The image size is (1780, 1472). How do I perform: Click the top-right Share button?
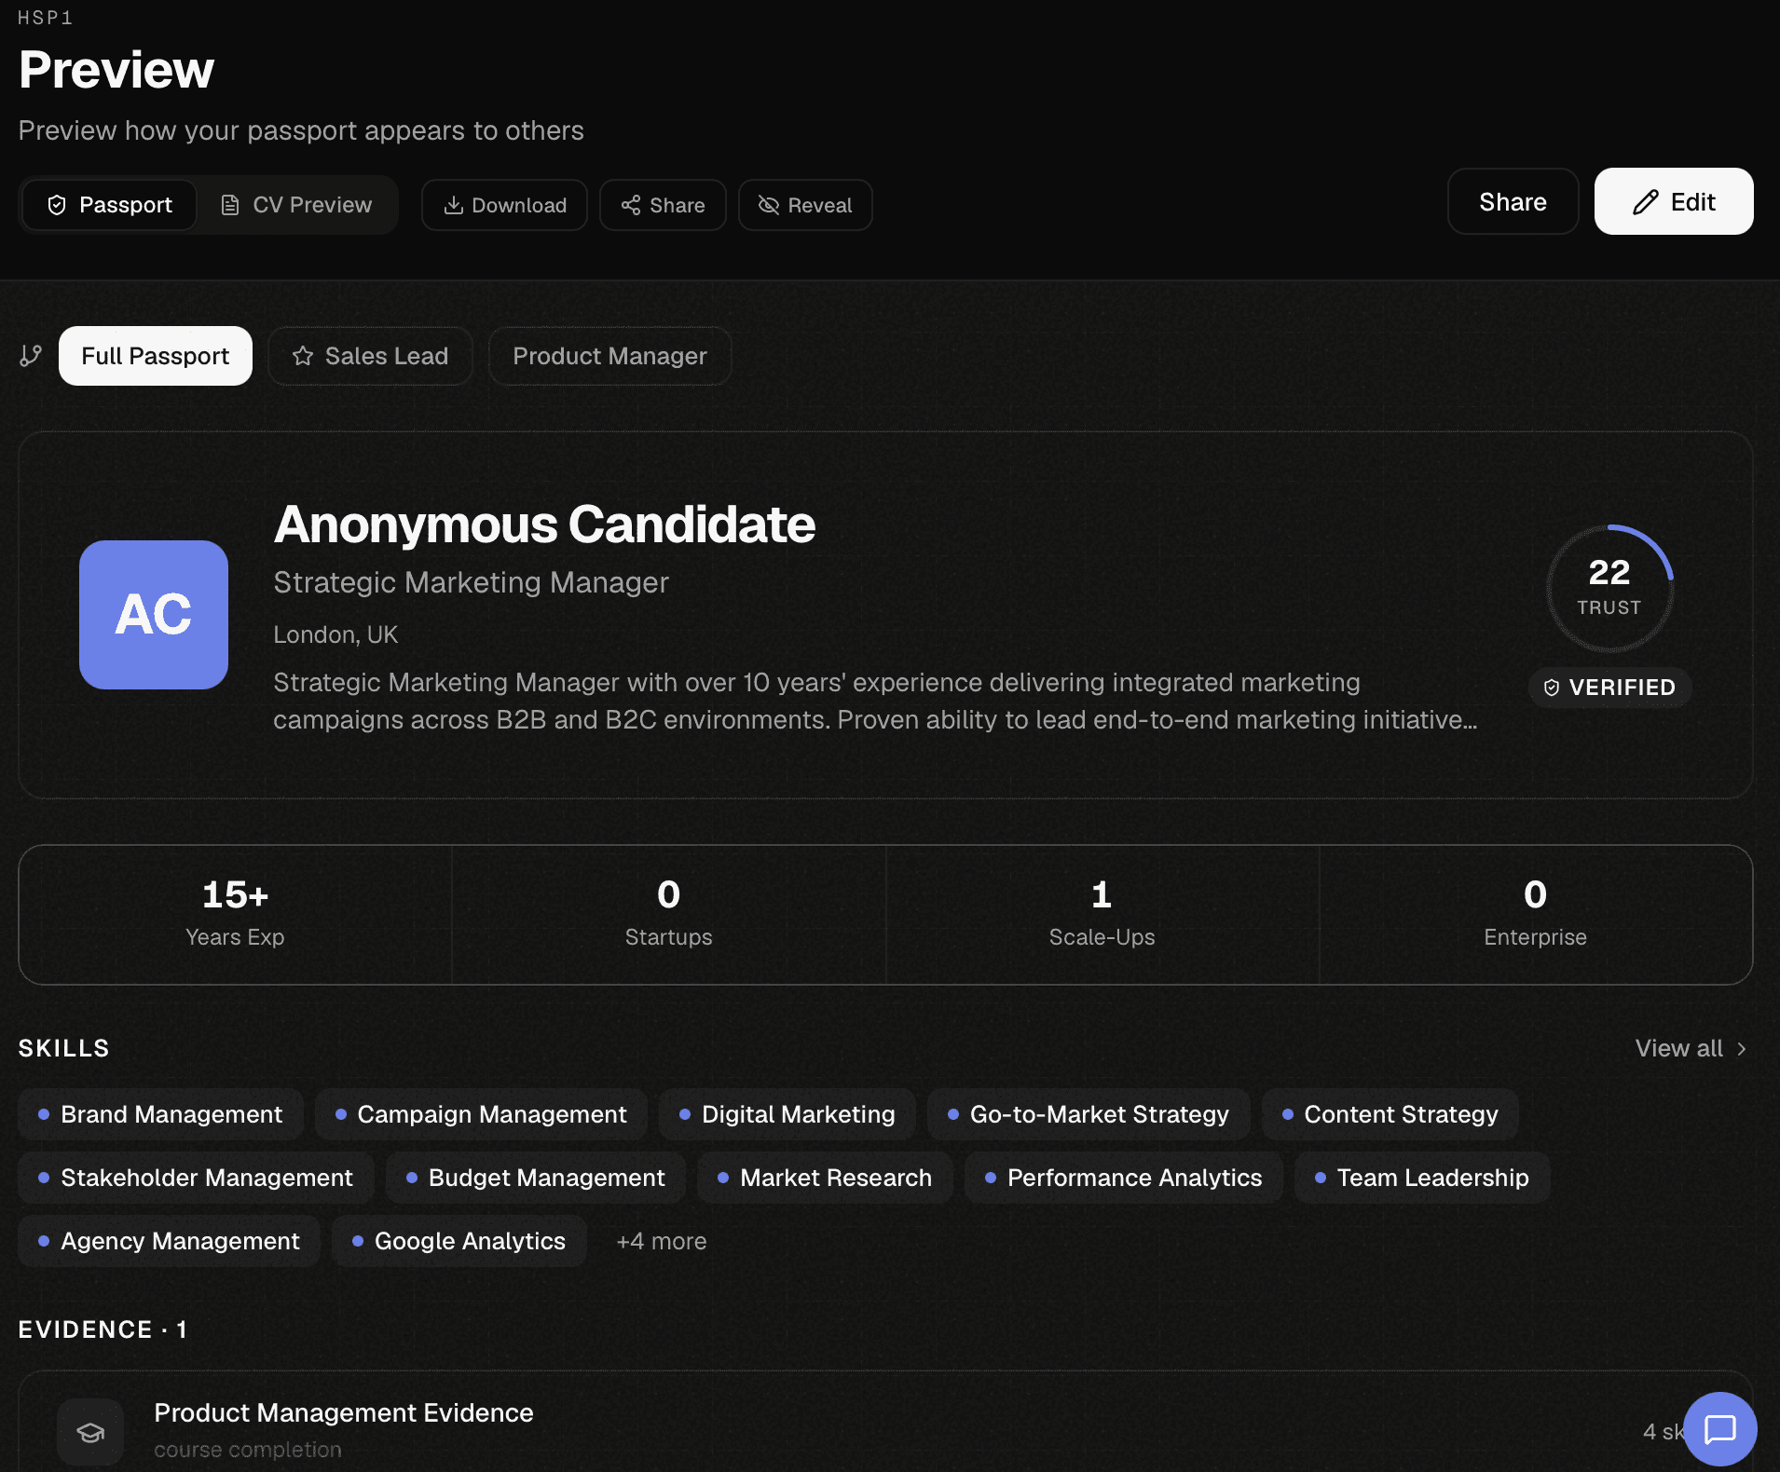(x=1512, y=202)
